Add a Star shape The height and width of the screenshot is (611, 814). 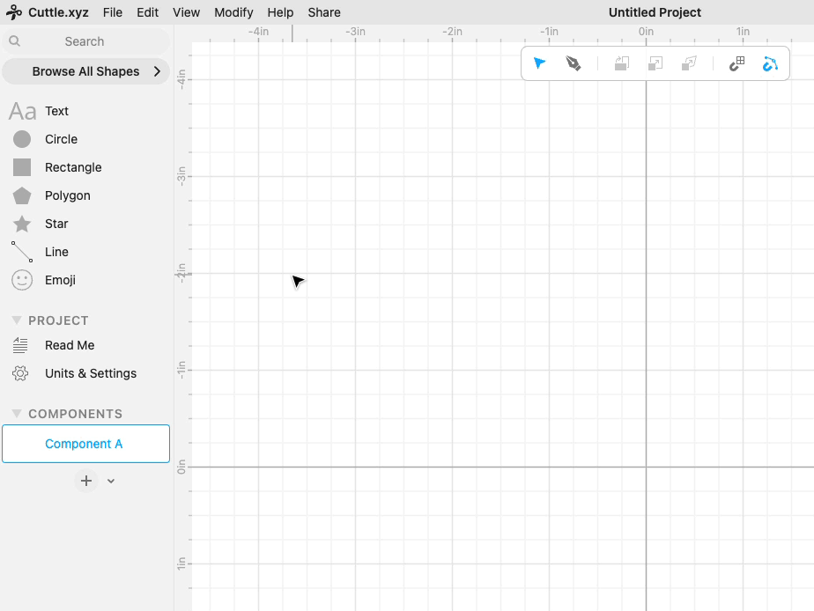(58, 224)
